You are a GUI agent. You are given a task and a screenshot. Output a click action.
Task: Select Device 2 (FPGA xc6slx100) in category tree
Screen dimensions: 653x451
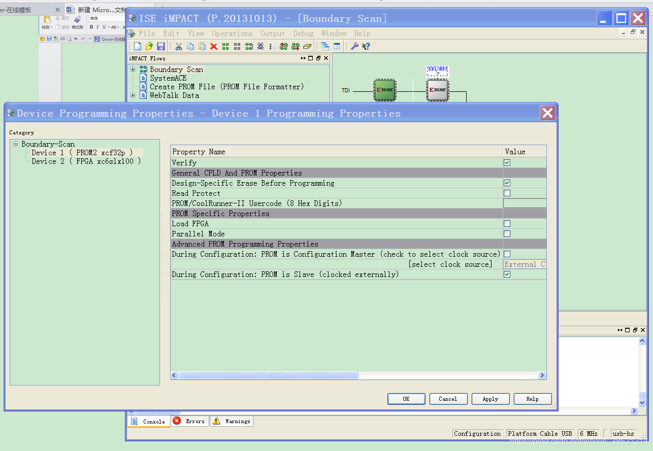pos(86,161)
